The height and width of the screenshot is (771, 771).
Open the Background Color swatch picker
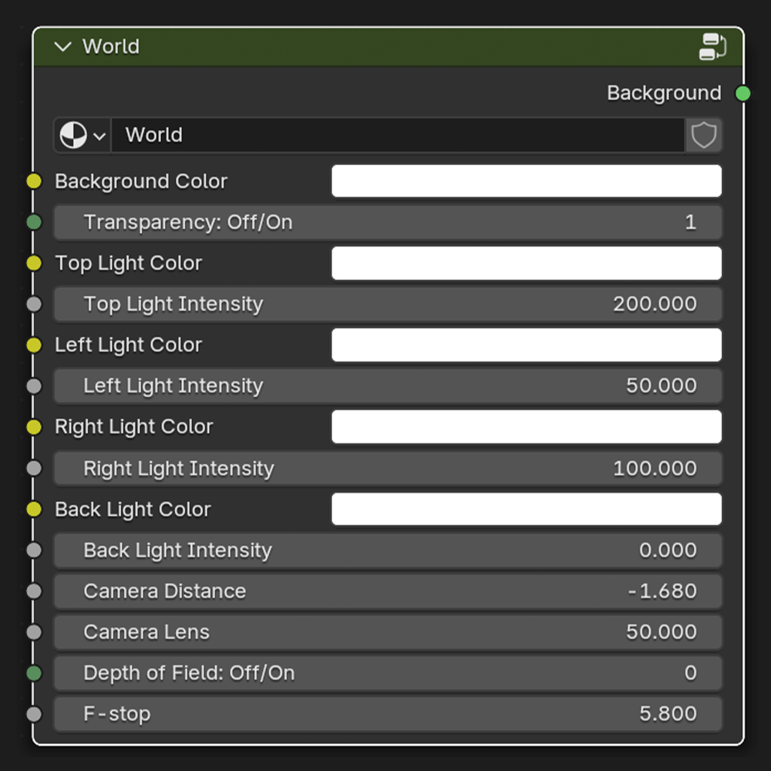(x=527, y=182)
